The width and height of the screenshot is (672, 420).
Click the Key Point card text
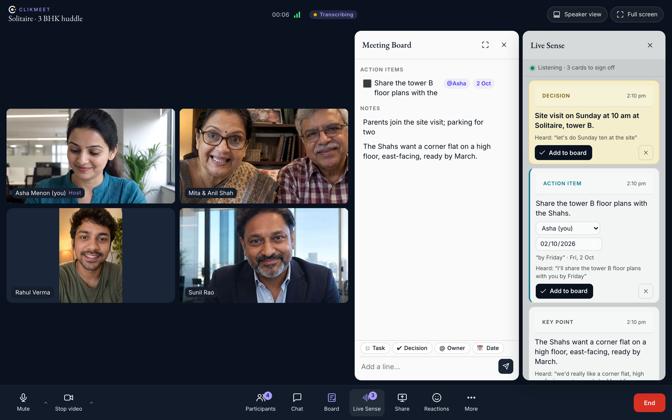pos(590,352)
